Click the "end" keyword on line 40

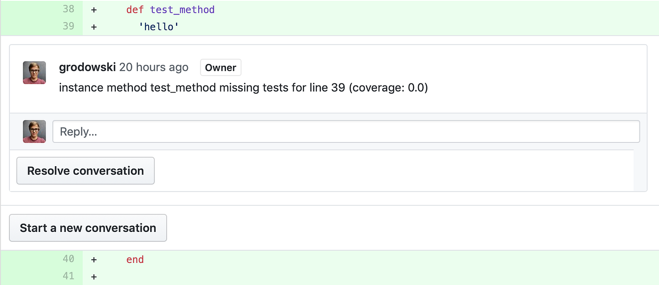pos(135,260)
